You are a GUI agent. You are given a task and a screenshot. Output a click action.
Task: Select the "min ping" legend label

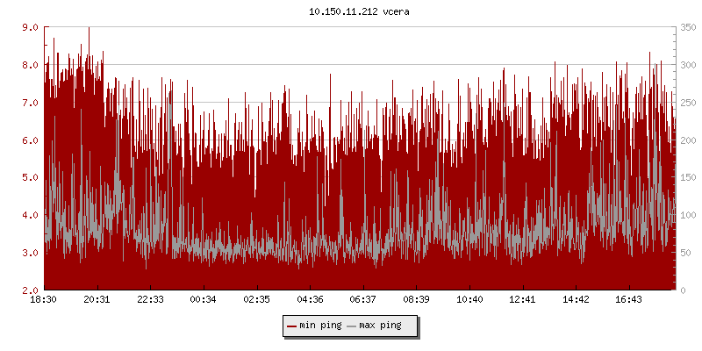319,326
